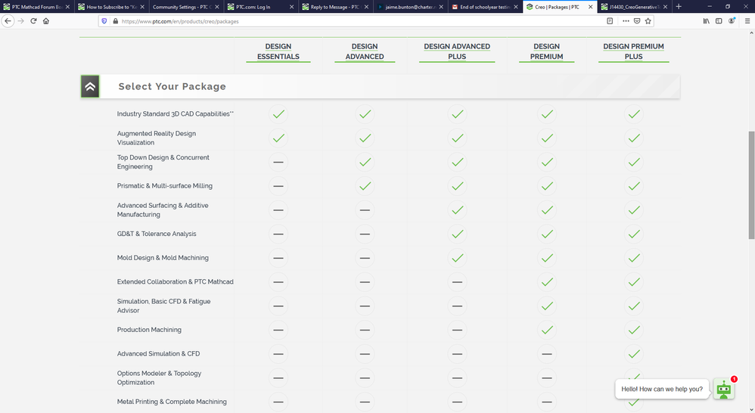Click Design Premium dash for Advanced Simulation & CFD

pos(546,354)
